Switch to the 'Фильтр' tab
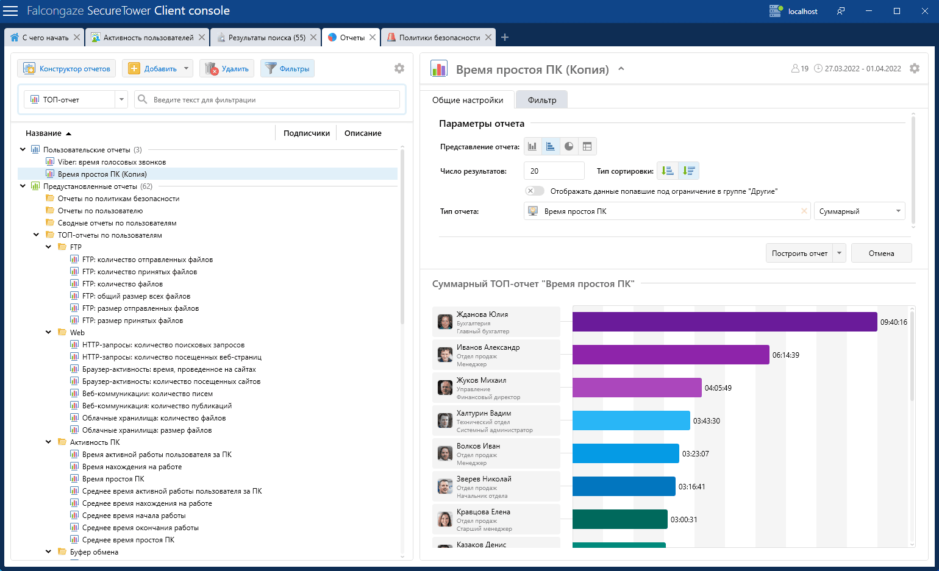 point(541,100)
